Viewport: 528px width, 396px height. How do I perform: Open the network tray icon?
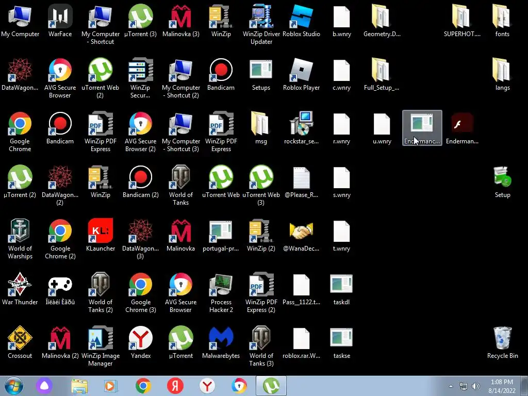pos(464,386)
